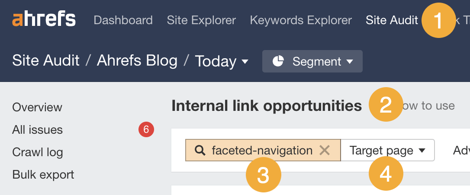
Task: View the Crawl log
Action: (x=38, y=152)
